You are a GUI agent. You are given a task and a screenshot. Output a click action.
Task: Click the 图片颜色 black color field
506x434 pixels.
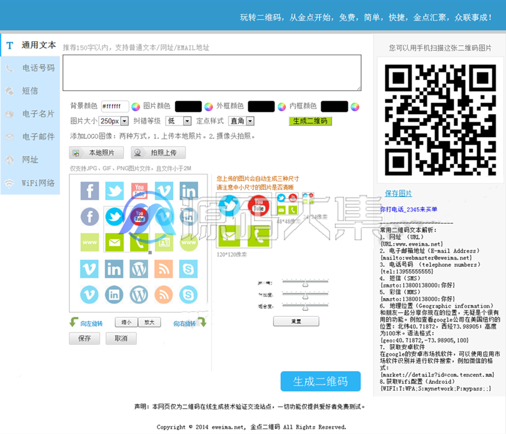click(188, 106)
